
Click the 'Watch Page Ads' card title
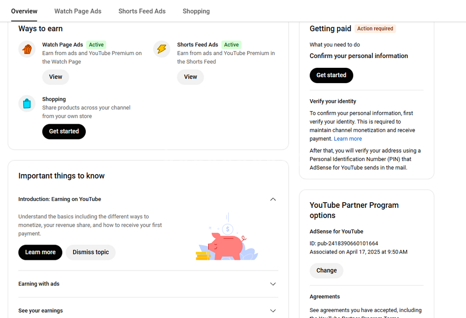point(63,45)
